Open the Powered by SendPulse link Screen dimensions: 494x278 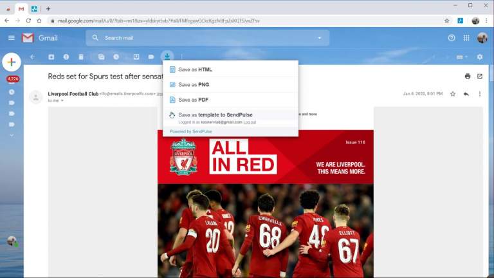pos(190,131)
